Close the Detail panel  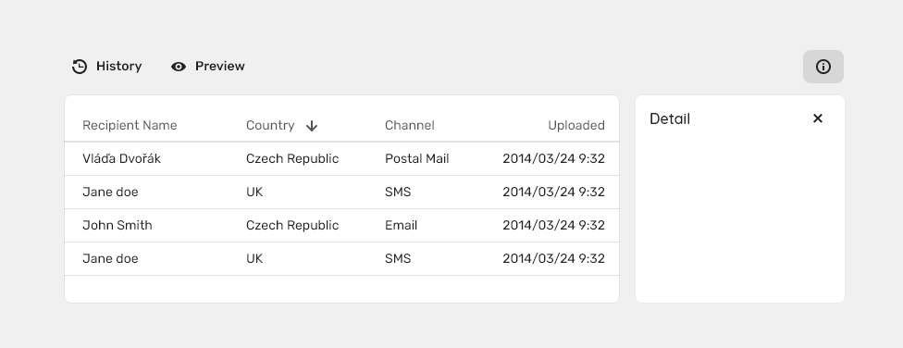(818, 118)
